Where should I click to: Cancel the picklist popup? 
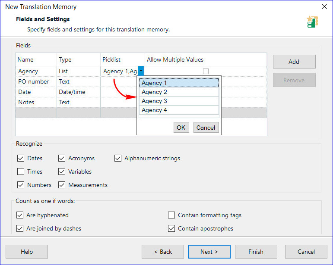click(206, 128)
